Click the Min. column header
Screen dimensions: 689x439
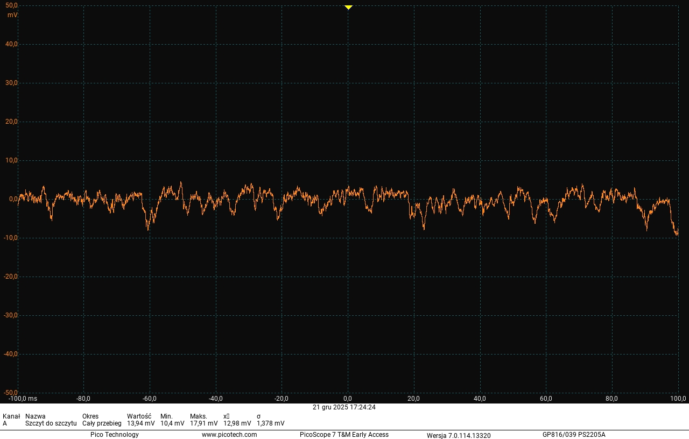coord(166,416)
